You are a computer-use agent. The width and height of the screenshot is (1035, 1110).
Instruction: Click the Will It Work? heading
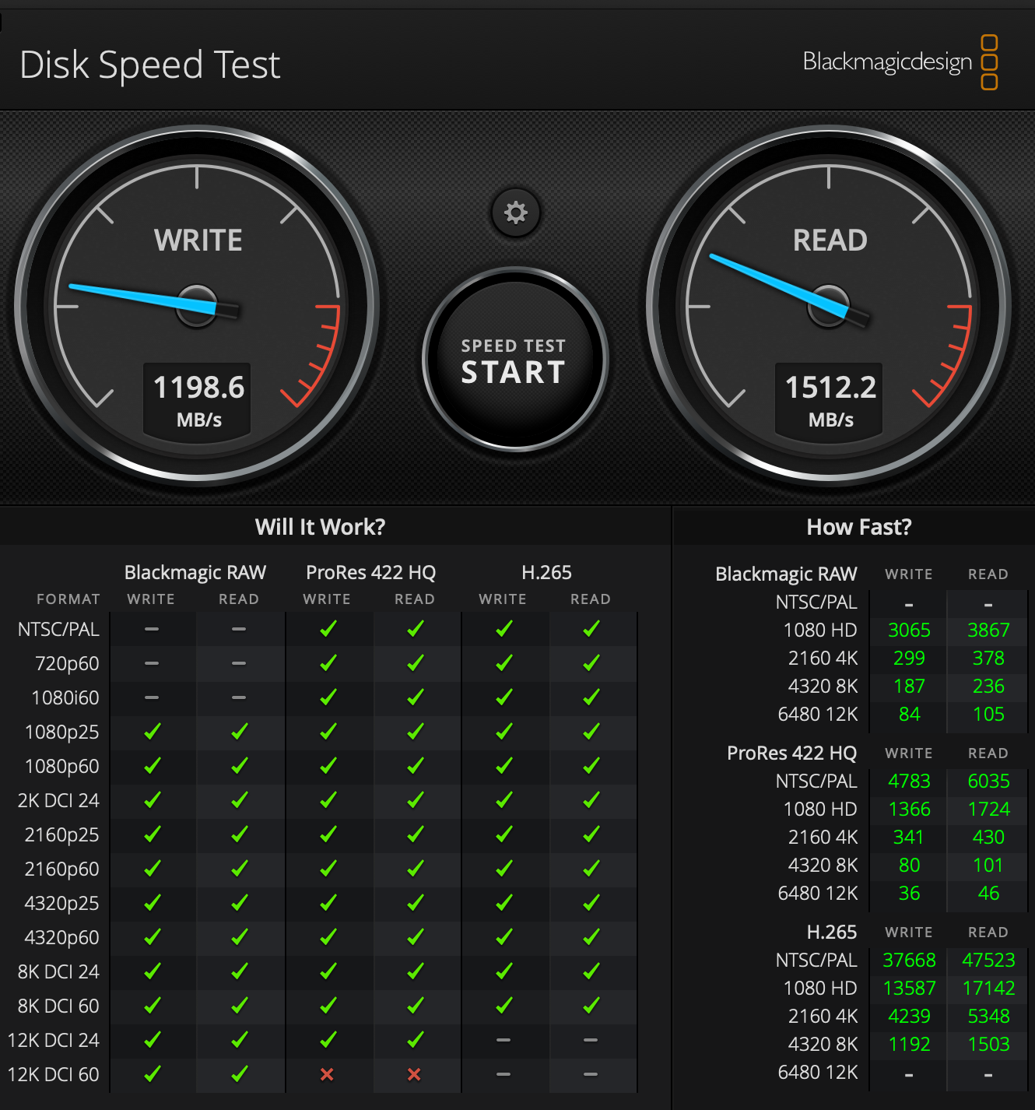point(320,527)
